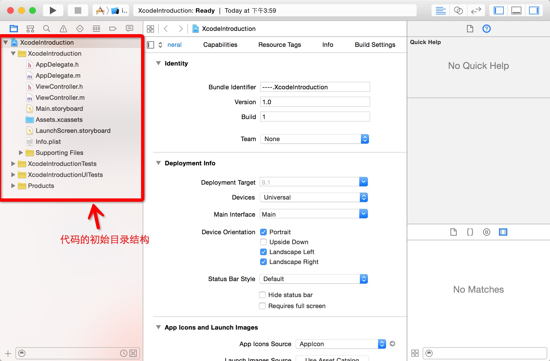Screen dimensions: 550x361
Task: Click the Run (play) button
Action: (x=53, y=10)
